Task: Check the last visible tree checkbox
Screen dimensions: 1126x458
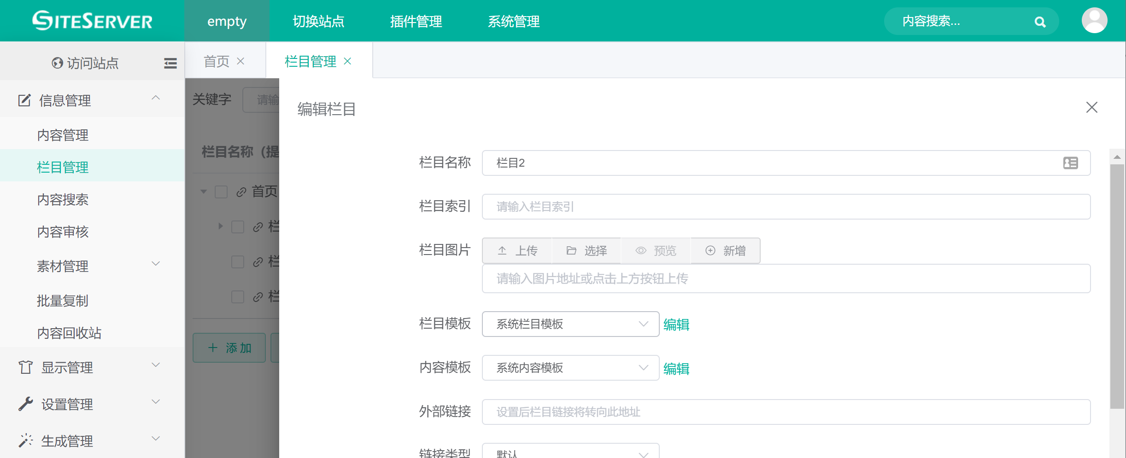Action: (x=238, y=297)
